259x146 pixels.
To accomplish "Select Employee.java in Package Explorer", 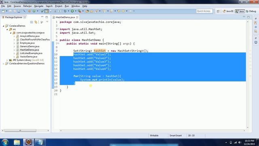I will coord(27,43).
